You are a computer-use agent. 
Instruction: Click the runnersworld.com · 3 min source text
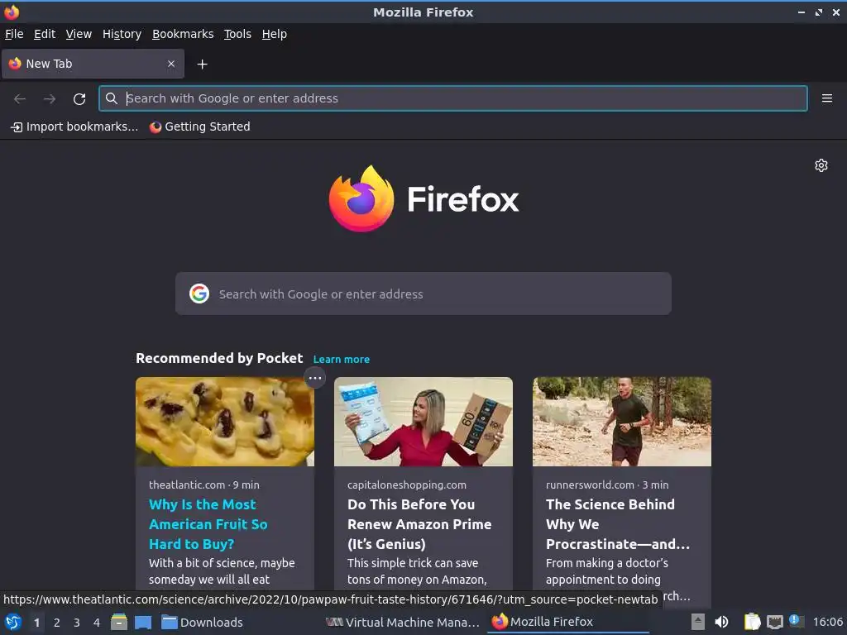607,485
